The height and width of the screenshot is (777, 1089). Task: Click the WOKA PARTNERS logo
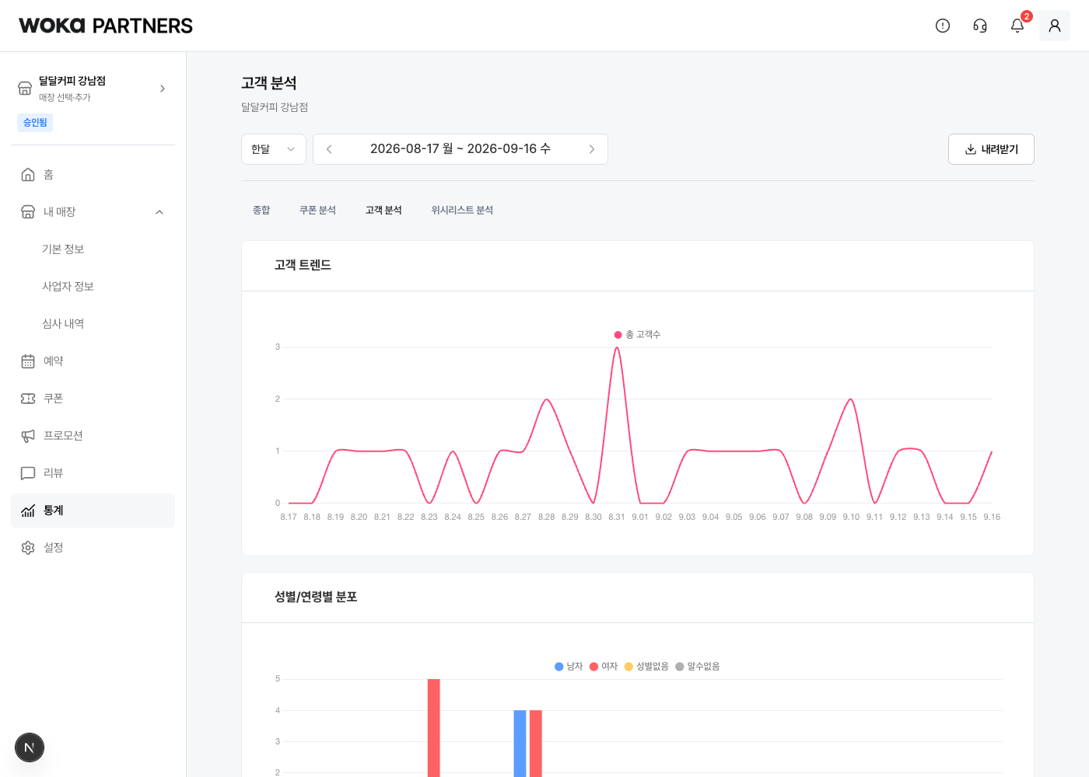click(106, 26)
